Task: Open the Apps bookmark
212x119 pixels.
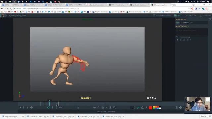Action: (x=4, y=12)
